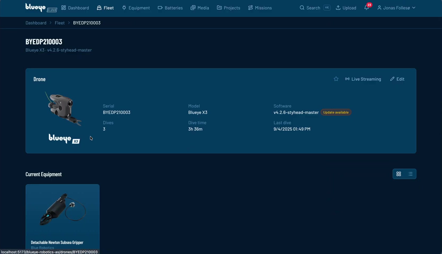Click the Current Equipment heading
442x254 pixels.
[44, 174]
